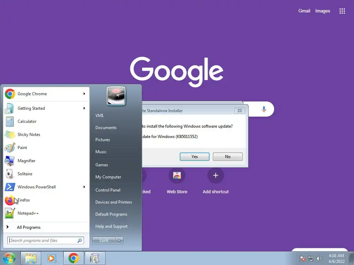Screen dimensions: 354x265
Task: Open the Web Store shortcut icon
Action: (x=177, y=175)
